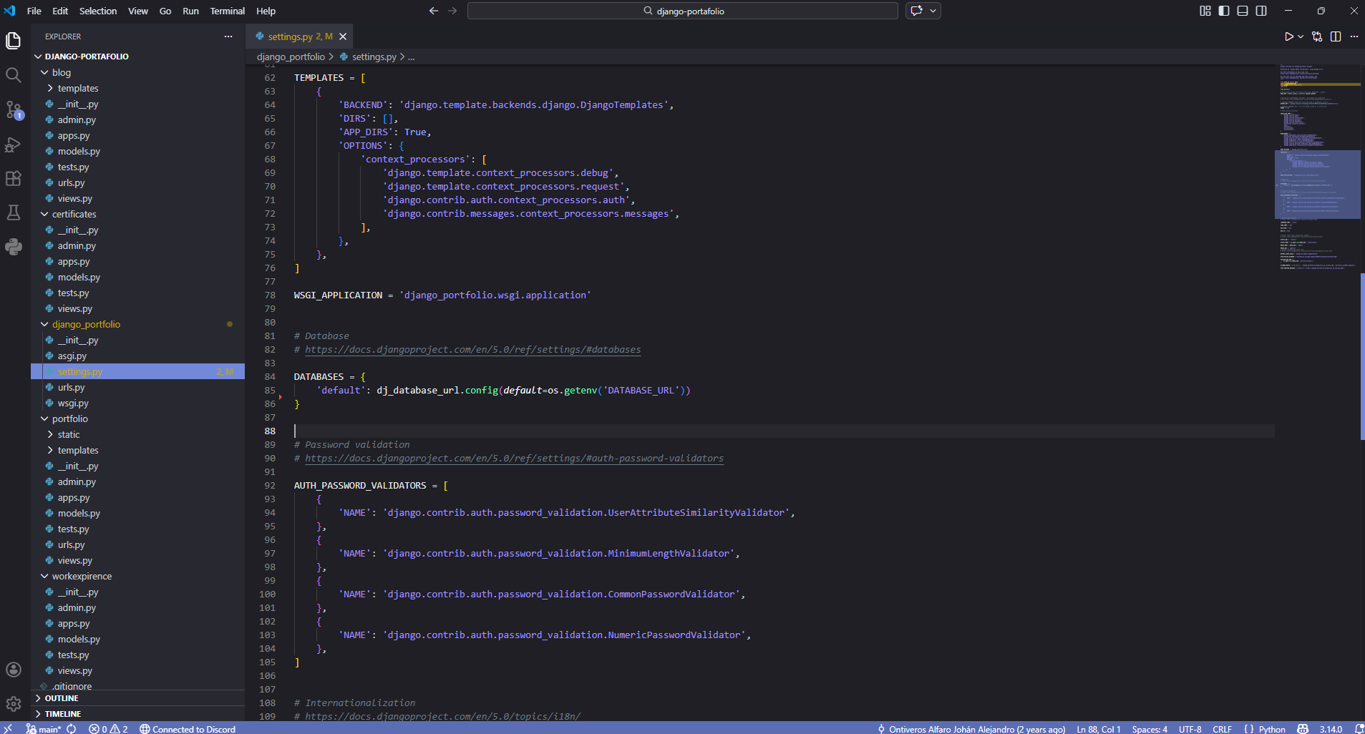Toggle the bottom Panel layout button
This screenshot has width=1365, height=734.
pos(1243,11)
